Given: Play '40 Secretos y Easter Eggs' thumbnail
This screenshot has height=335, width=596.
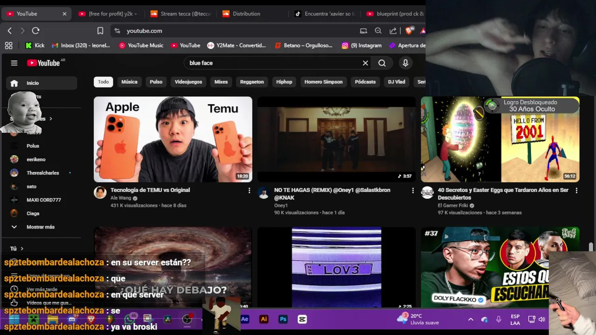Looking at the screenshot, I should [500, 139].
